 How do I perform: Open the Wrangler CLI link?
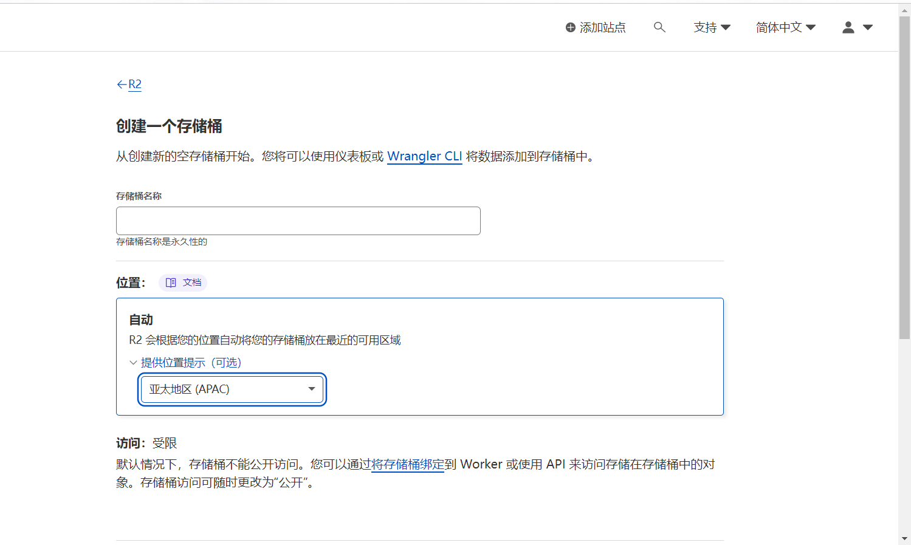tap(424, 156)
